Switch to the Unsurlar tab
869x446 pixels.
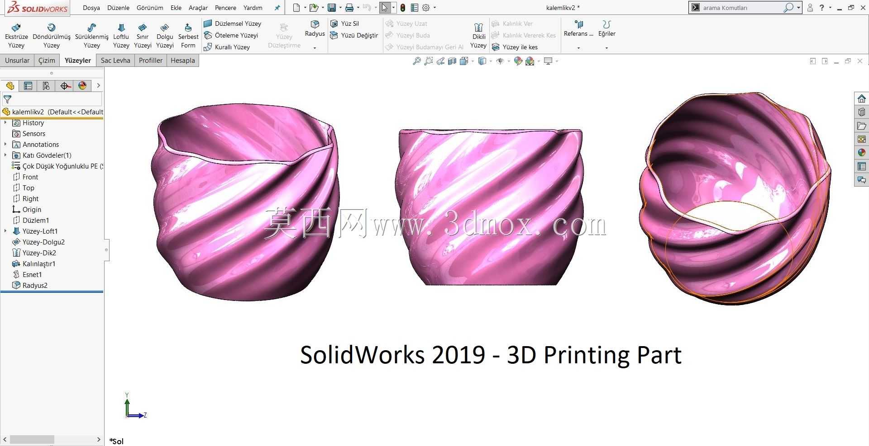[x=17, y=61]
